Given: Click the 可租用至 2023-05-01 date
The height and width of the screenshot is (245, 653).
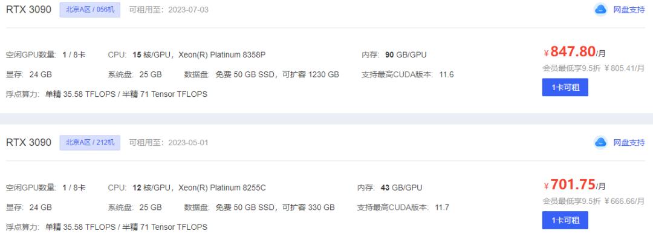Looking at the screenshot, I should pos(169,143).
